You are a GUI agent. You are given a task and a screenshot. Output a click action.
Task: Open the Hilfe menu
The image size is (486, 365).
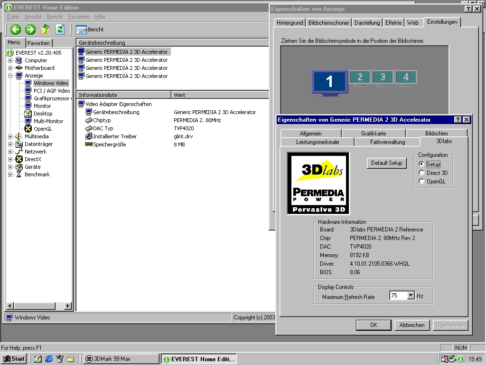tap(100, 17)
